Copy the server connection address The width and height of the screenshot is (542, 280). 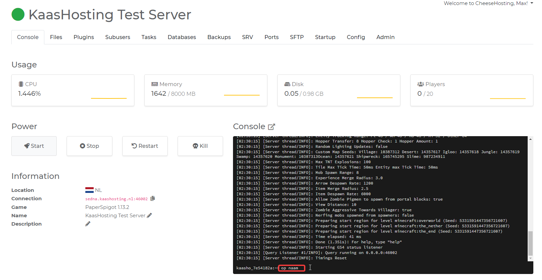153,199
